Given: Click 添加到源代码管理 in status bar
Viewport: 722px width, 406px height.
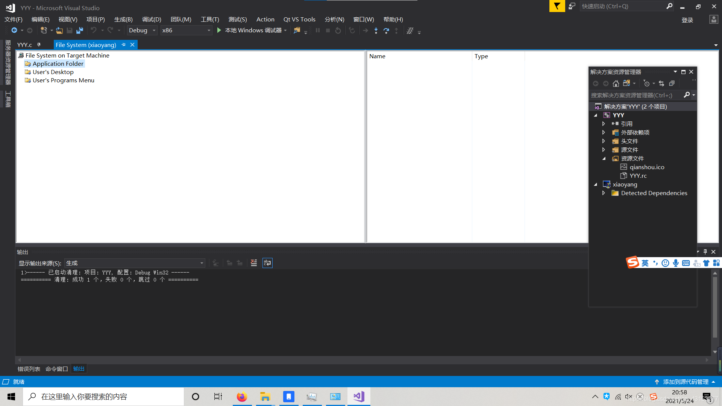Looking at the screenshot, I should pos(686,382).
